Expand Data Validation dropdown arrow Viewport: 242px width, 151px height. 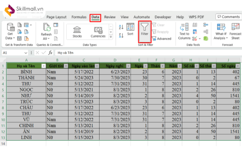point(200,39)
